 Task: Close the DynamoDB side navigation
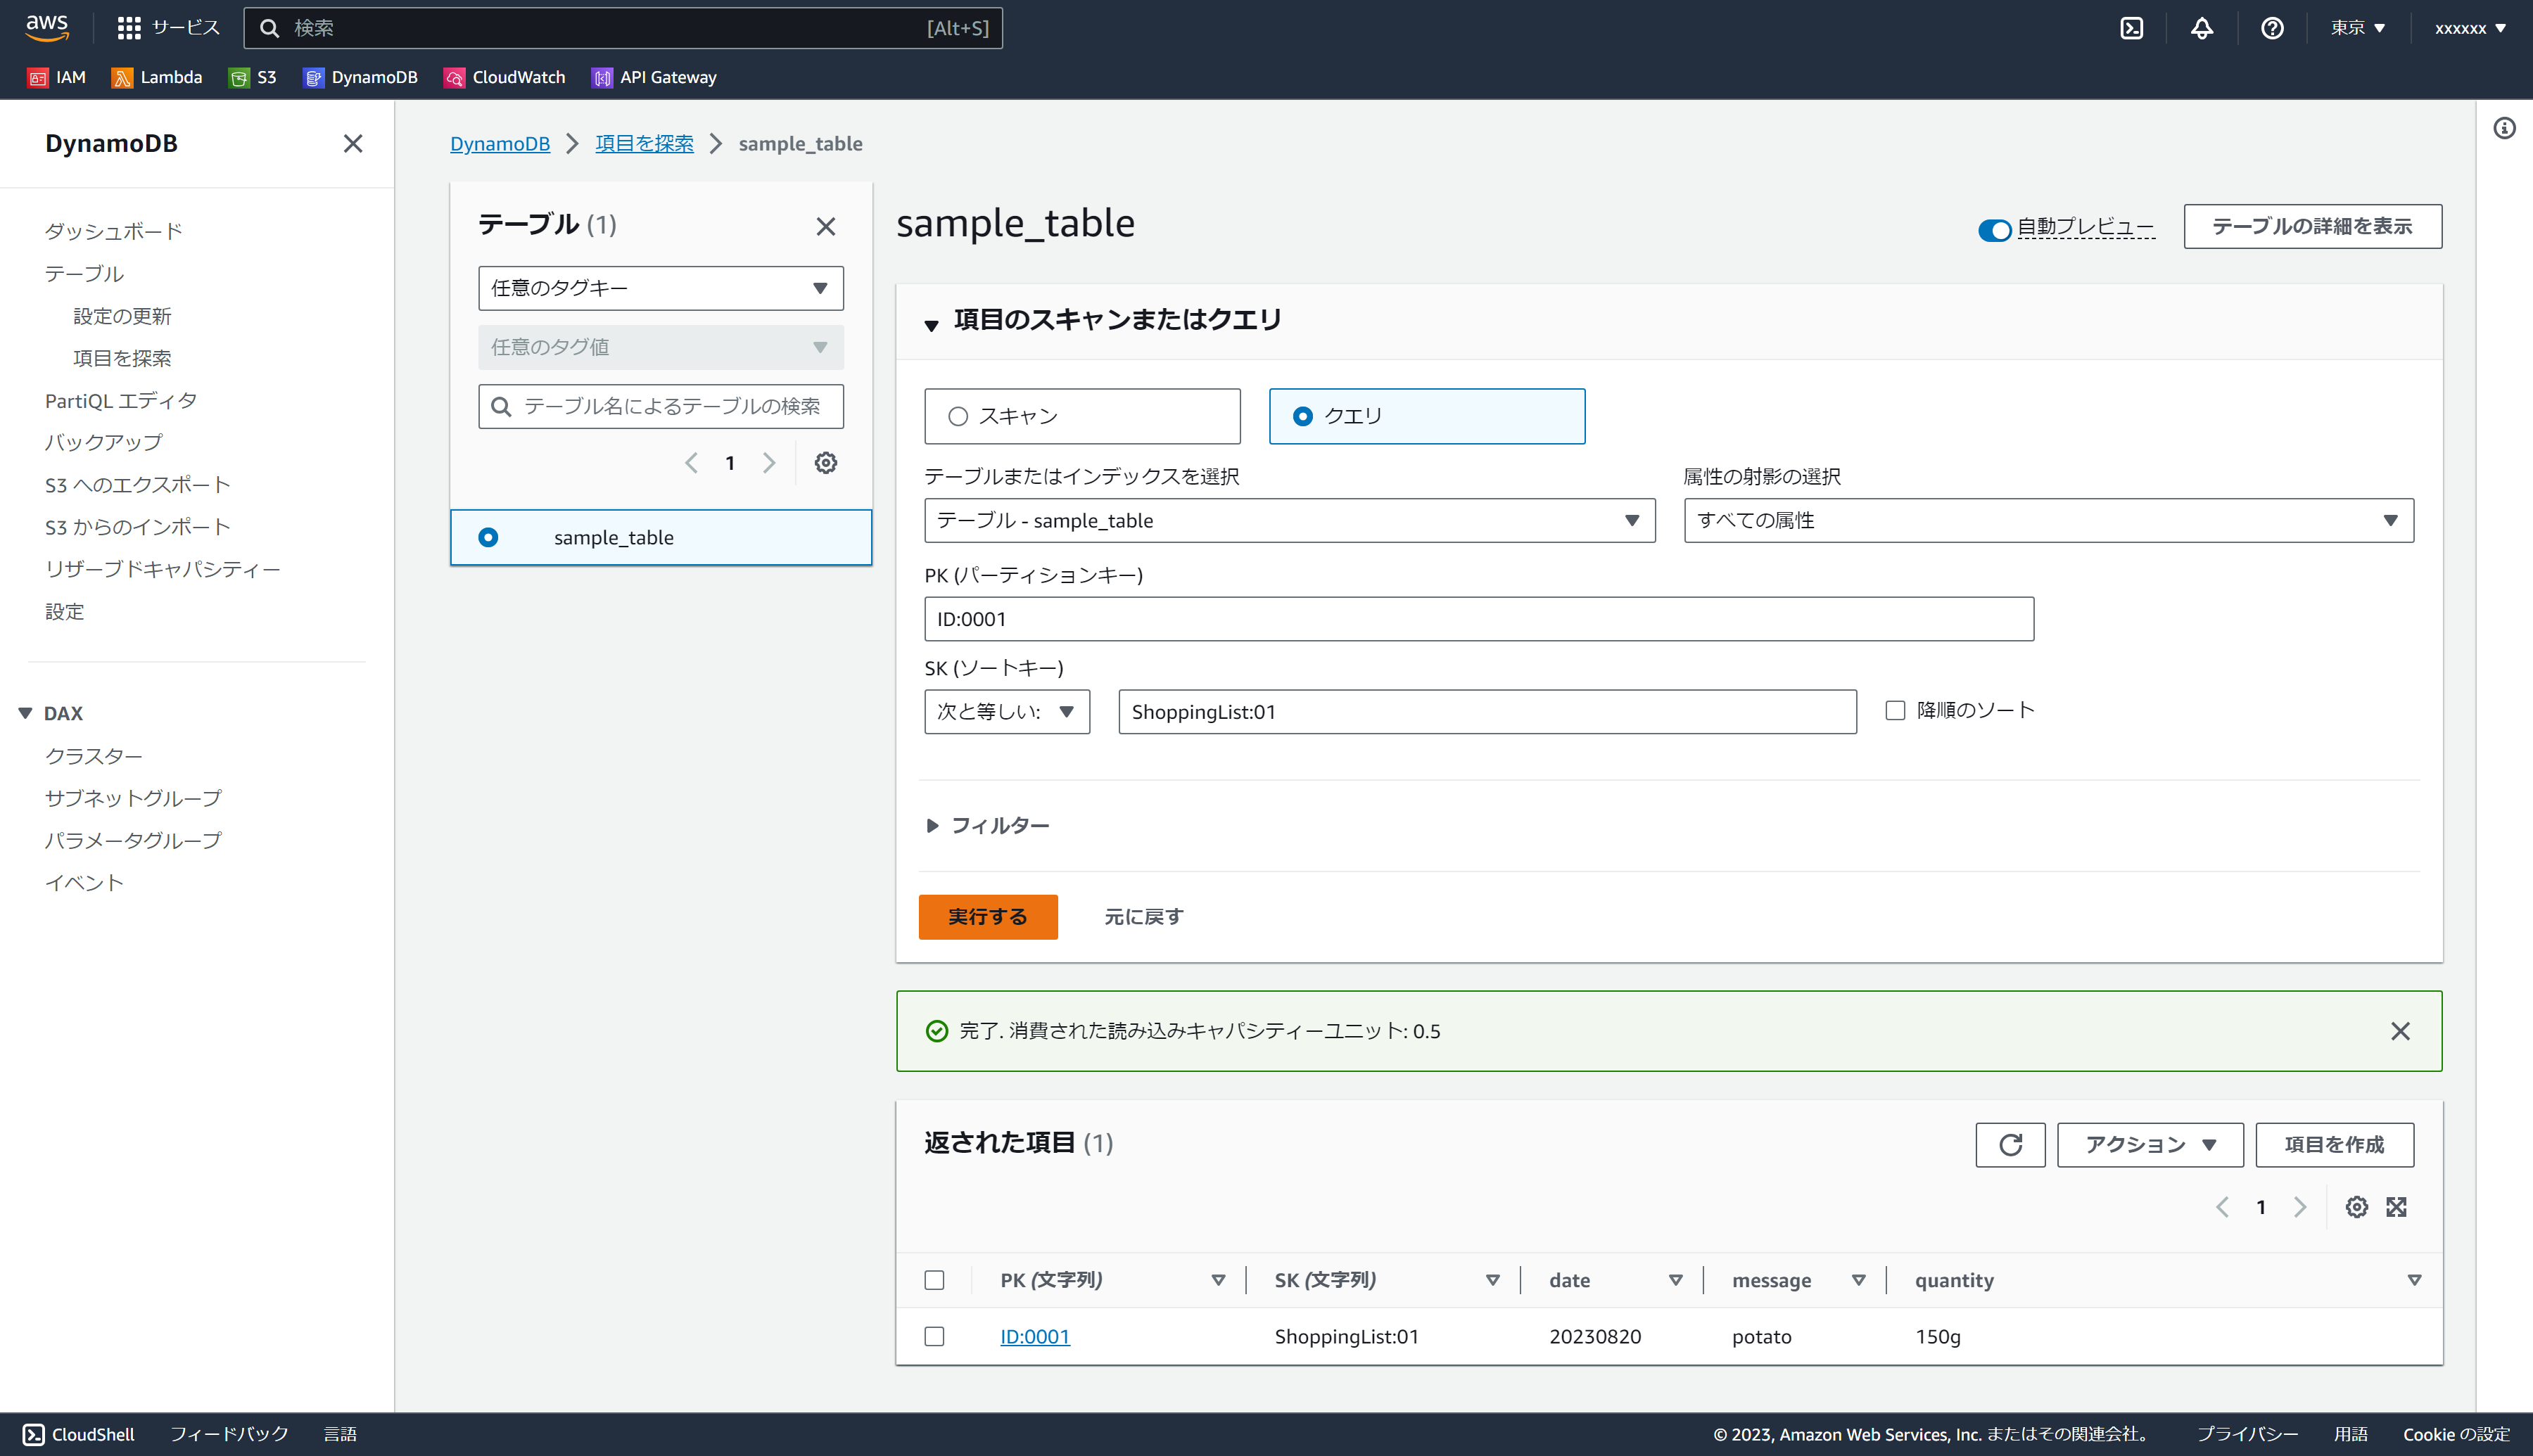pyautogui.click(x=352, y=143)
